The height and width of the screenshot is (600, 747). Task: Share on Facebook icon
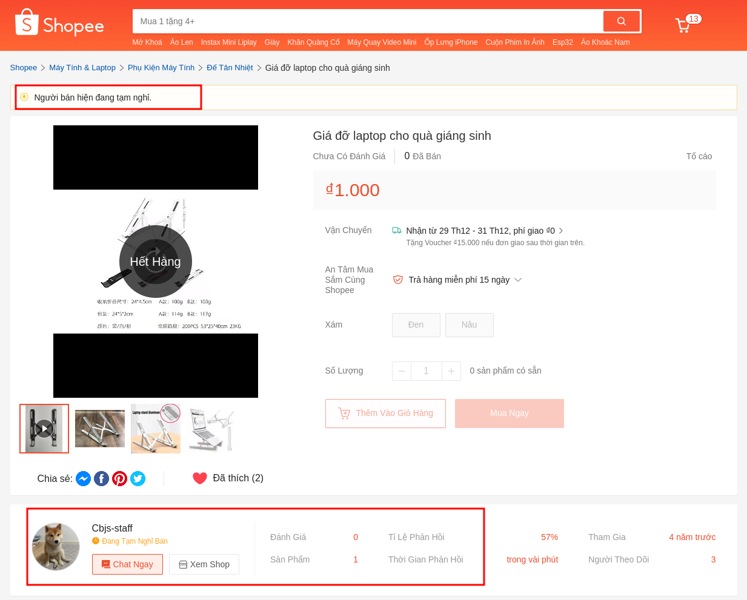102,478
